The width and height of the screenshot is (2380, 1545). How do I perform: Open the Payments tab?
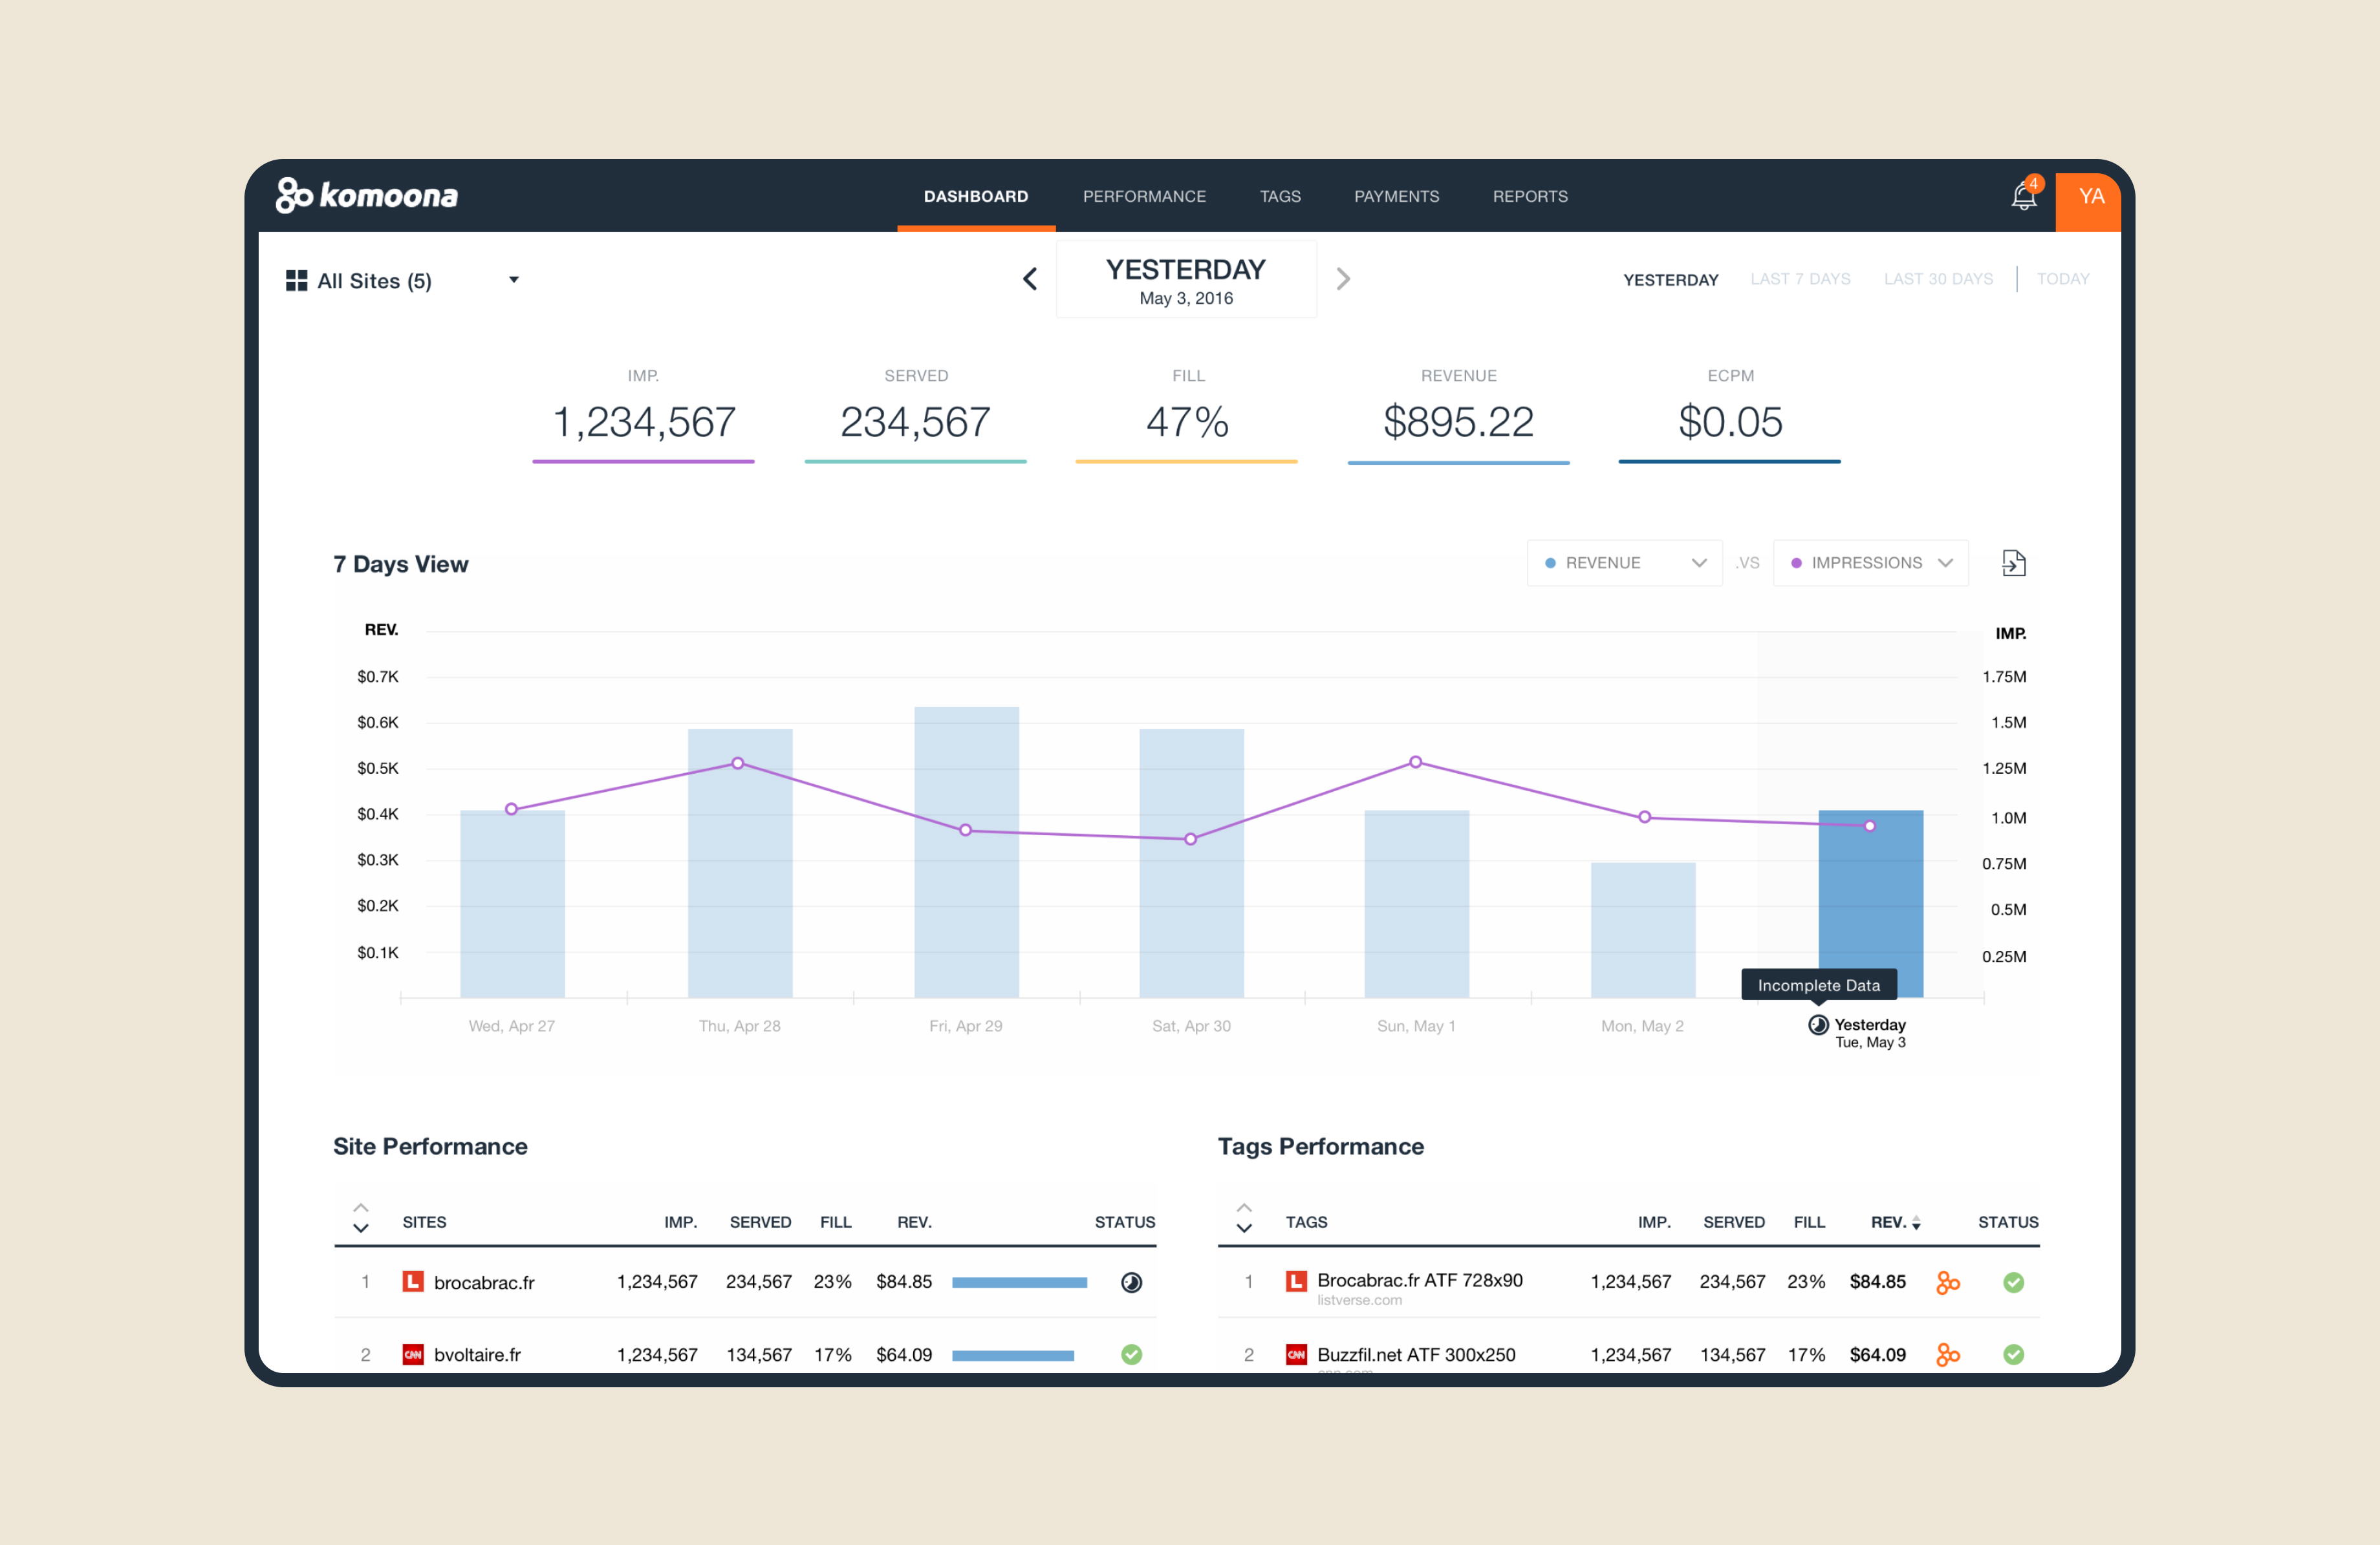[1396, 197]
